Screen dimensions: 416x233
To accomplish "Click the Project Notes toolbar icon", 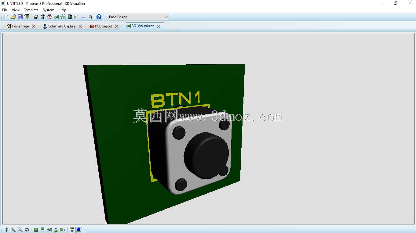I will pyautogui.click(x=90, y=17).
